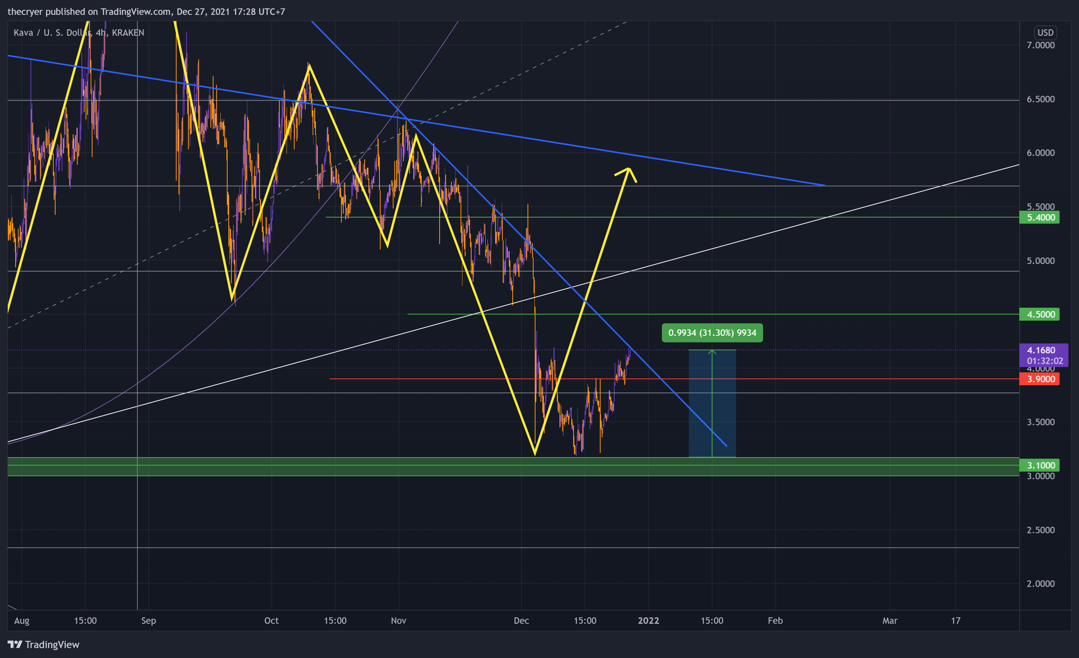Screen dimensions: 1079x658
Task: Select the 4.5000 green price label
Action: tap(1039, 314)
